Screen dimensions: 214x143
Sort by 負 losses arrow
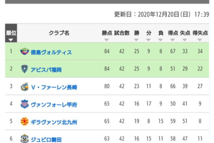pyautogui.click(x=160, y=40)
